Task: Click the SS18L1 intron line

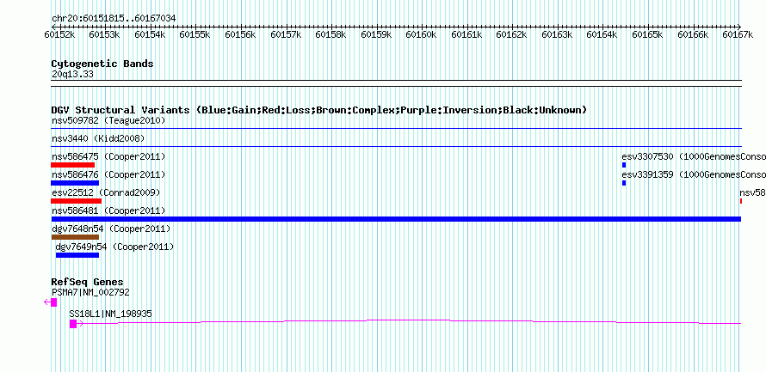Action: pos(410,322)
